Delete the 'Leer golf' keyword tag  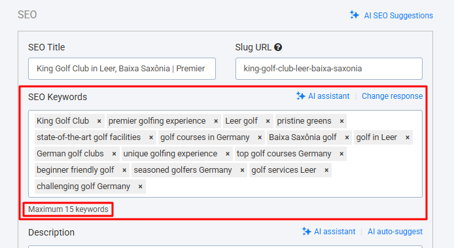click(x=268, y=121)
